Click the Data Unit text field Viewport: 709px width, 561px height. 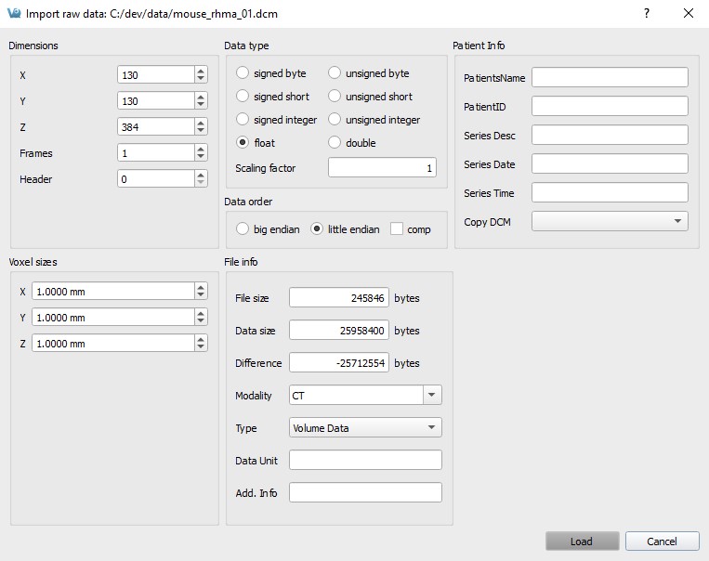click(x=365, y=461)
